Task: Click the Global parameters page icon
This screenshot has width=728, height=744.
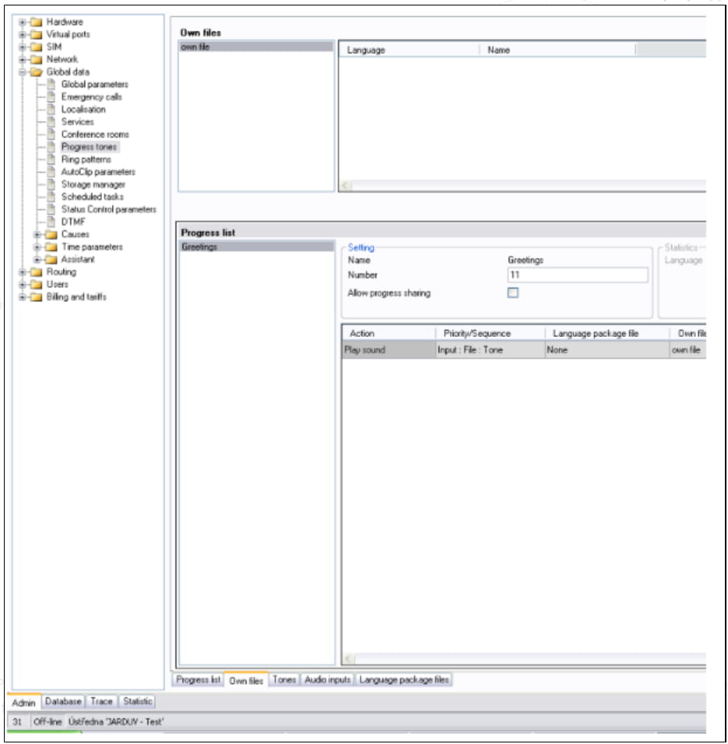Action: point(51,84)
